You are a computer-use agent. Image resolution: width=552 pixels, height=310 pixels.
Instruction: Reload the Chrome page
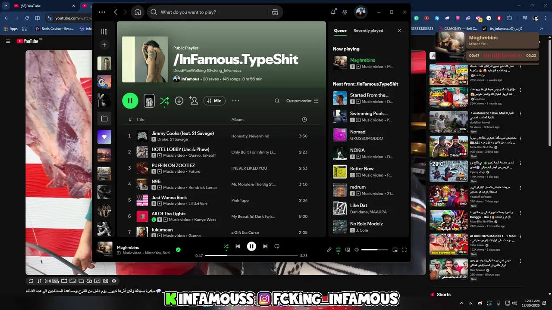coord(27,18)
